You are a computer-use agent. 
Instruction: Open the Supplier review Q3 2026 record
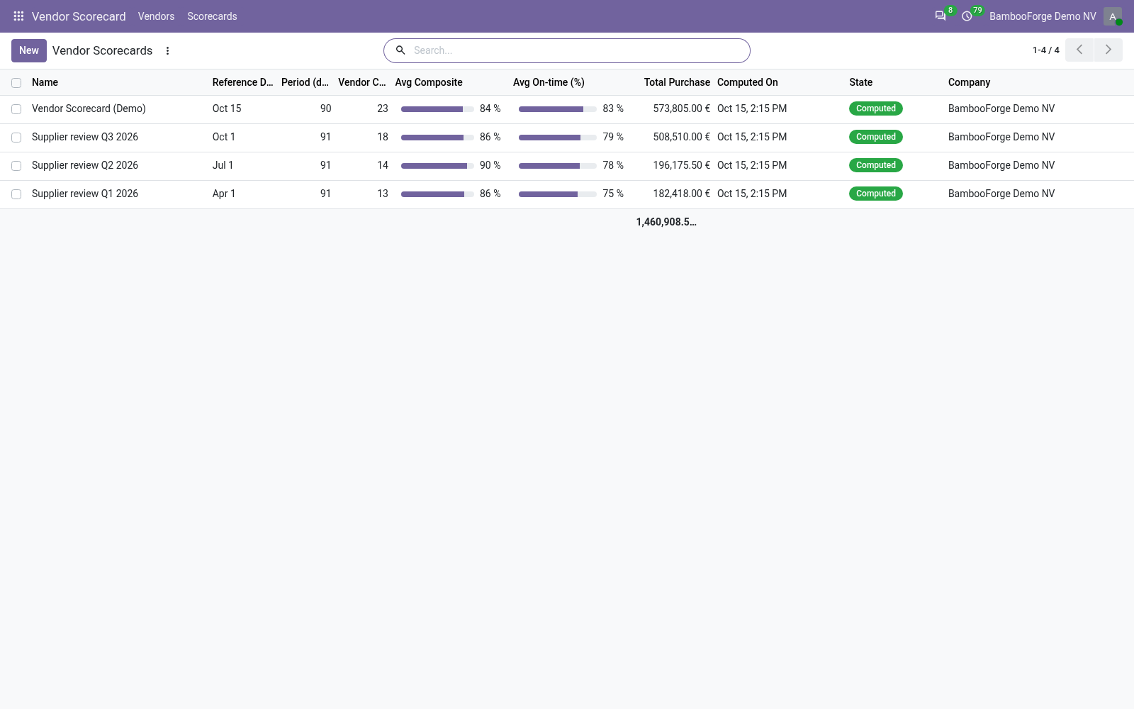pos(85,137)
